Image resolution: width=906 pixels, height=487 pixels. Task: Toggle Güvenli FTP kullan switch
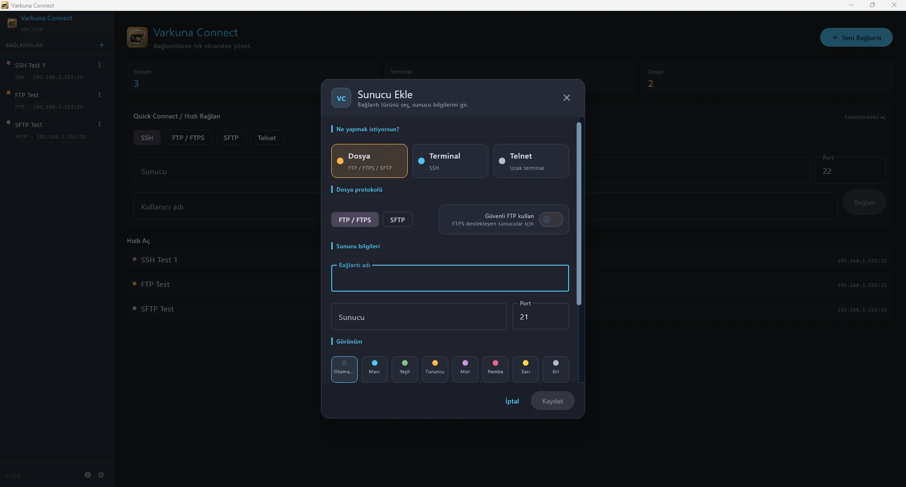(x=551, y=219)
